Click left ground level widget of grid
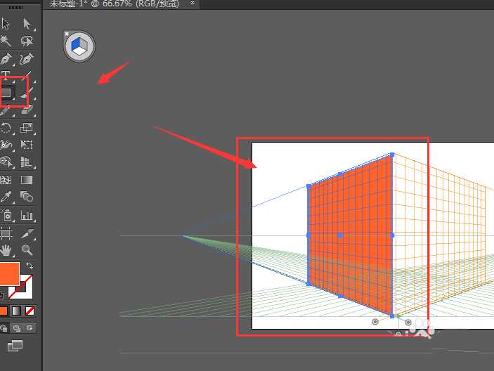 click(x=375, y=322)
